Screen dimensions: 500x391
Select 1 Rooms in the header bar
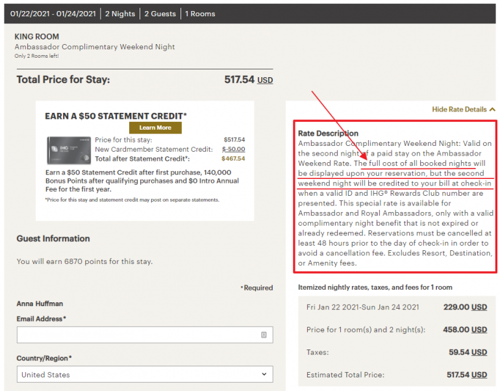(200, 14)
